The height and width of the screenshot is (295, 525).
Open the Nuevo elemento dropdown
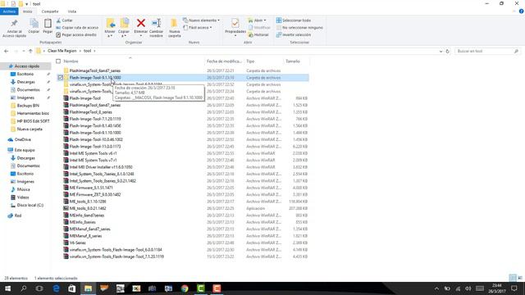(x=201, y=20)
